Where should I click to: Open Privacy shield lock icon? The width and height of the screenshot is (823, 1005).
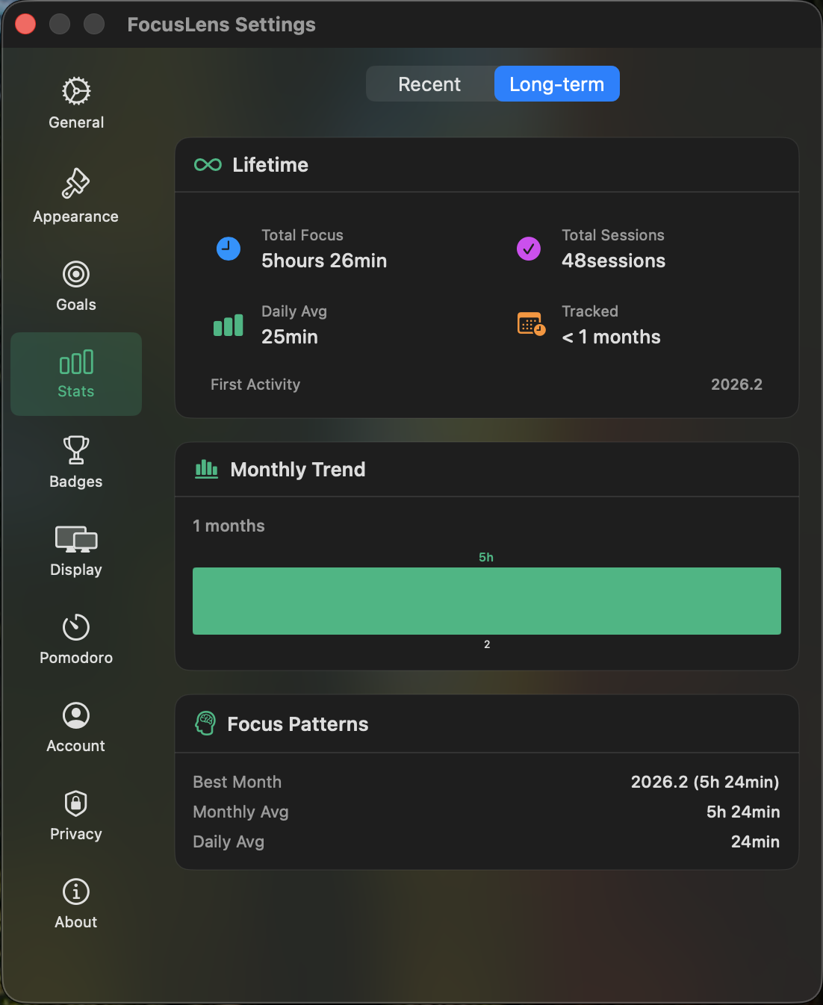click(76, 803)
